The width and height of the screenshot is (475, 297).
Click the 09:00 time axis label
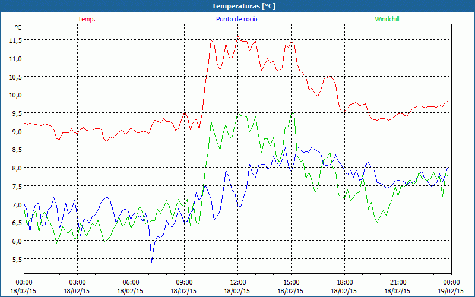(x=184, y=283)
